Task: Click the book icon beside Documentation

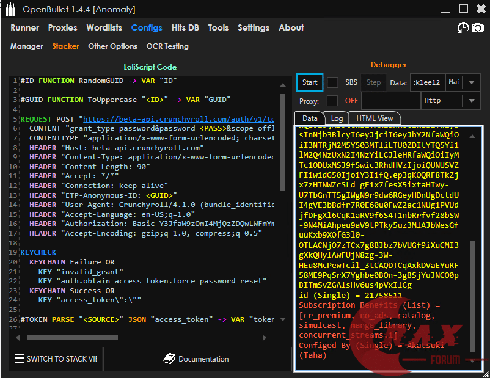Action: click(x=169, y=358)
